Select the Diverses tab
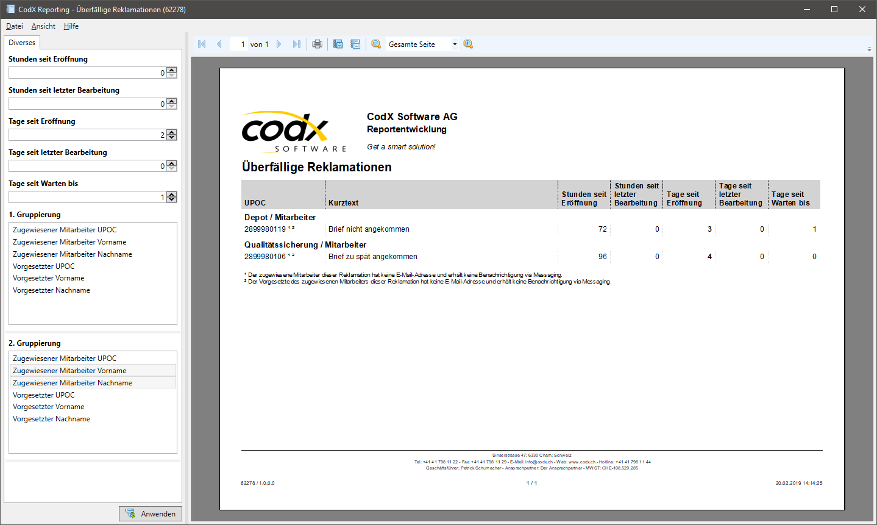 pyautogui.click(x=22, y=43)
